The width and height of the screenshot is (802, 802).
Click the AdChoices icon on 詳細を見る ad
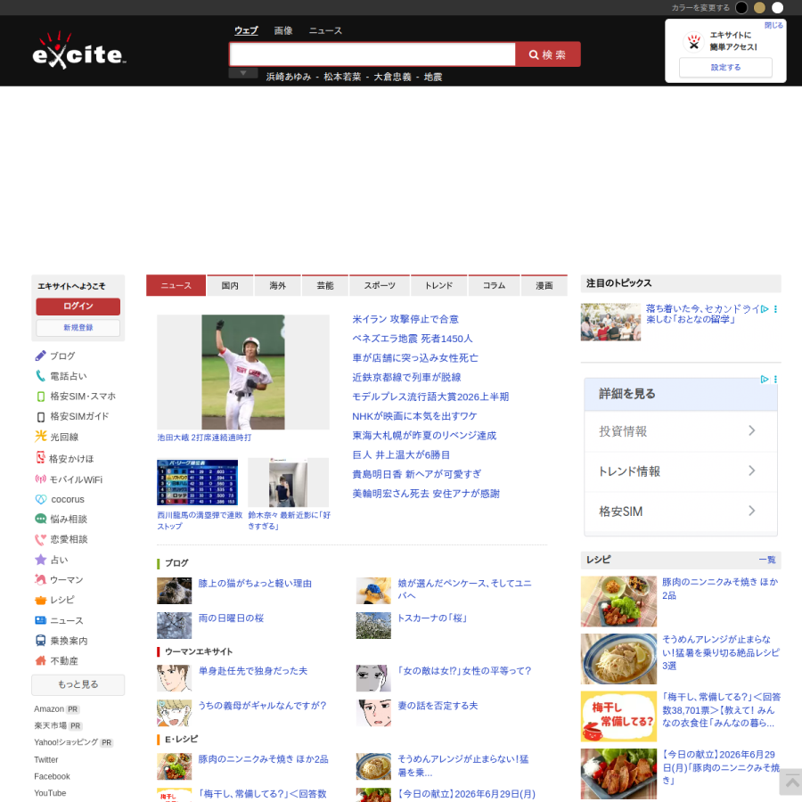coord(765,379)
